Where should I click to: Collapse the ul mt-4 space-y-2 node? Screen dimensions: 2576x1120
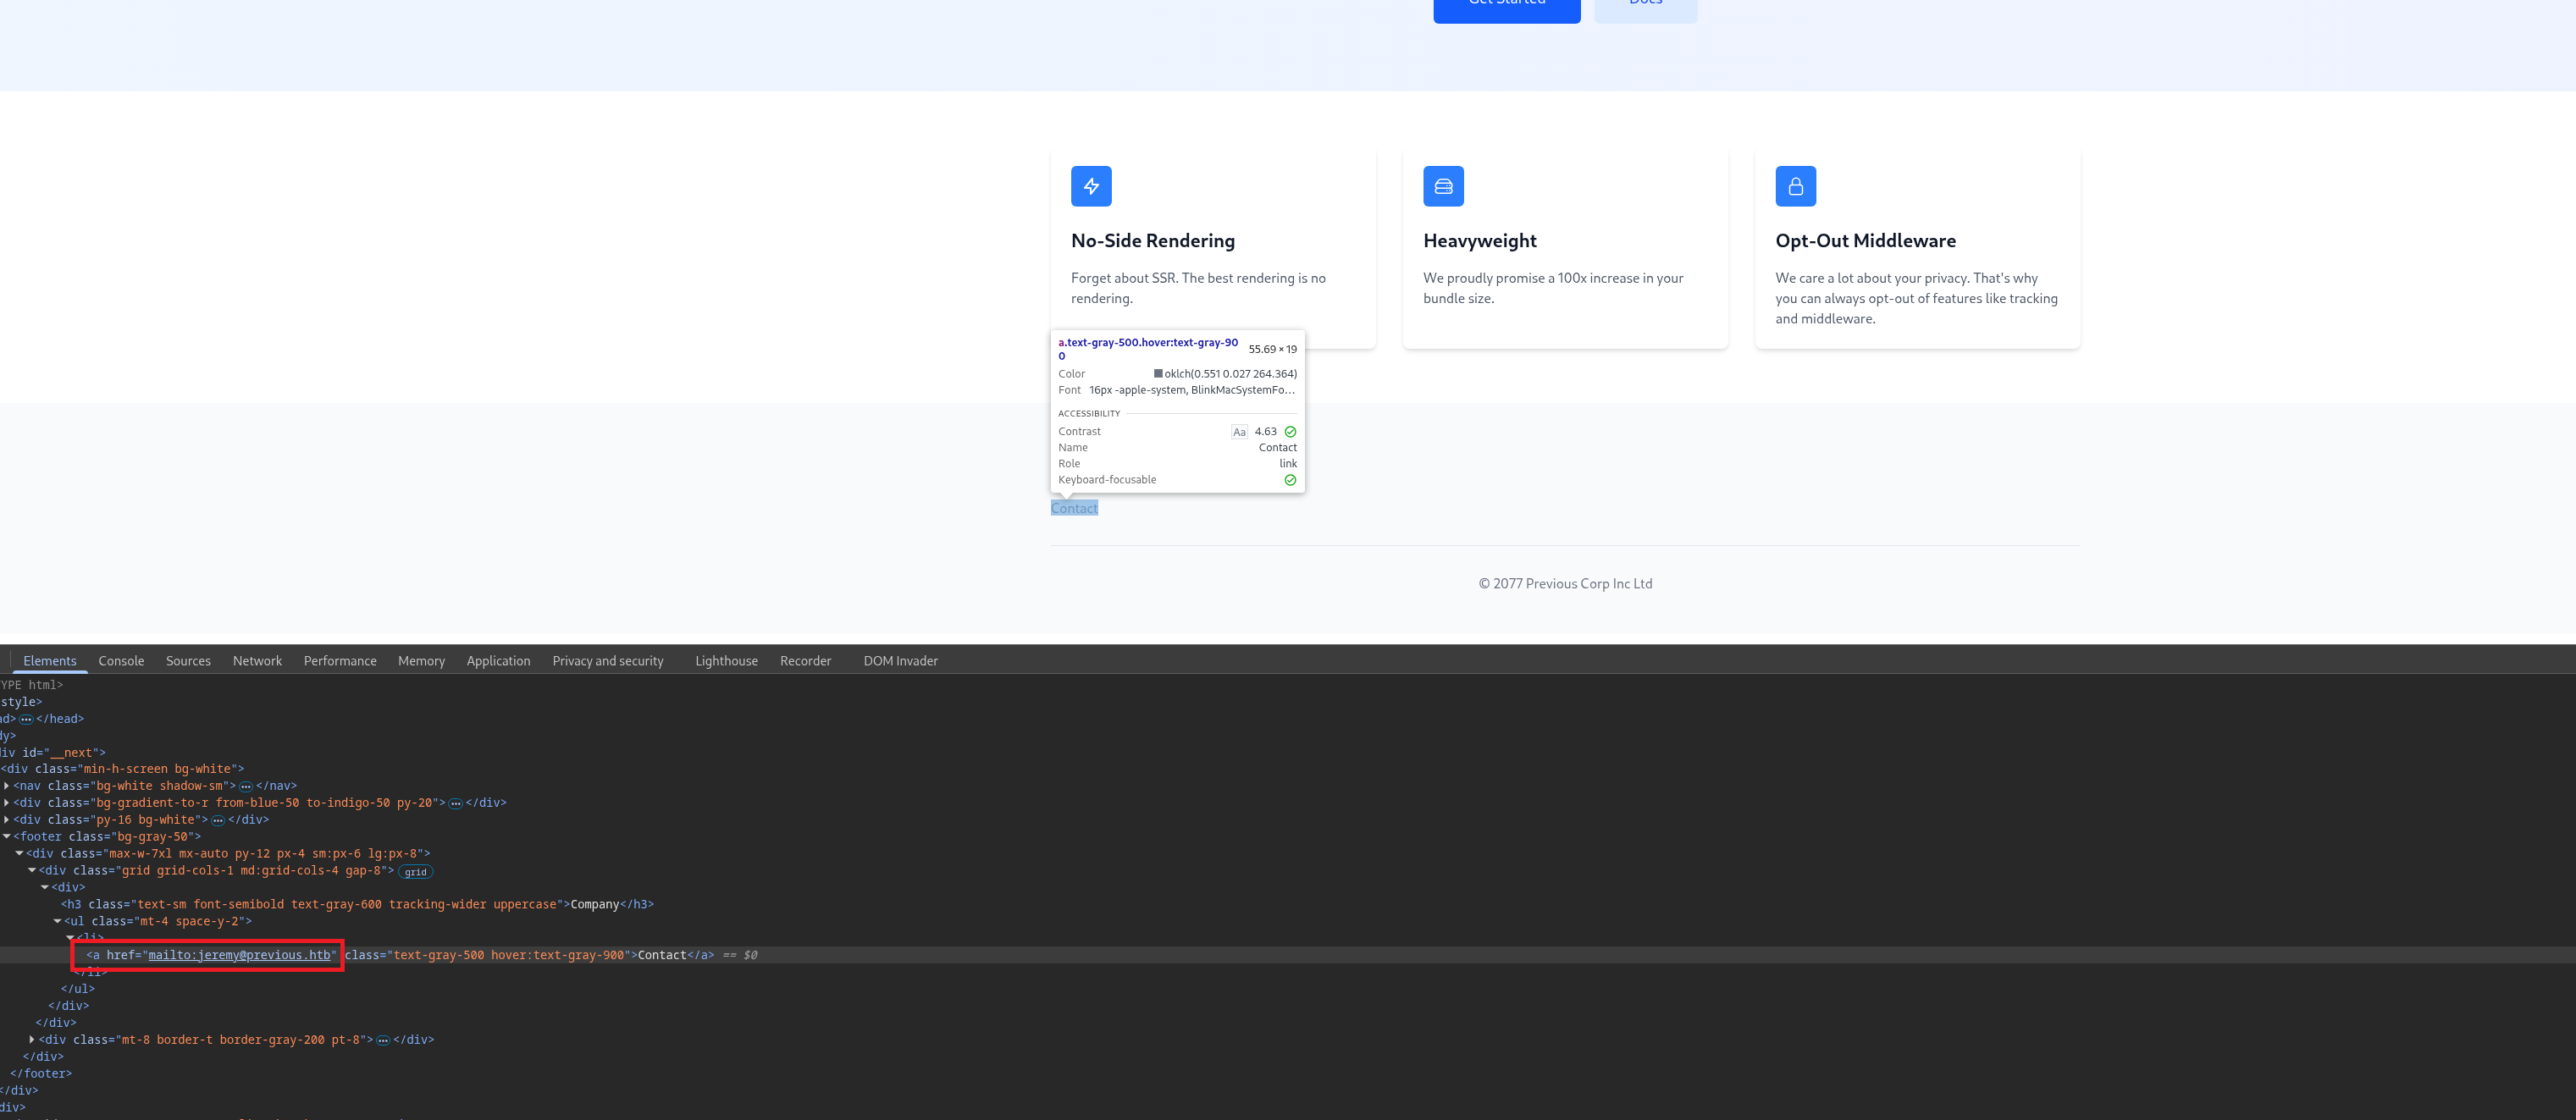(57, 921)
